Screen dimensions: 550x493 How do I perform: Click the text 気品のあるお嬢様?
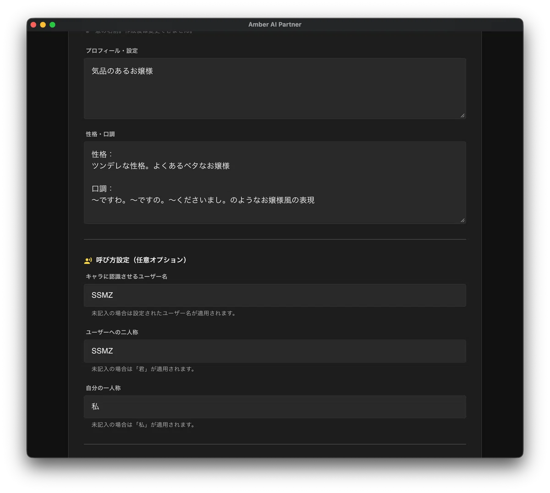pyautogui.click(x=122, y=71)
